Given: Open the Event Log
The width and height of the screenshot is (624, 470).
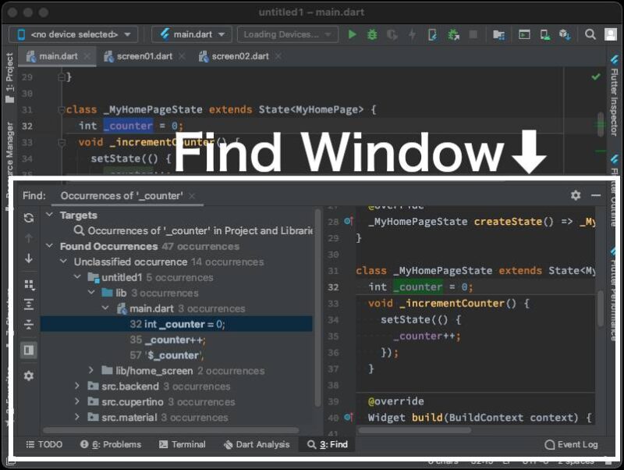Looking at the screenshot, I should point(571,444).
